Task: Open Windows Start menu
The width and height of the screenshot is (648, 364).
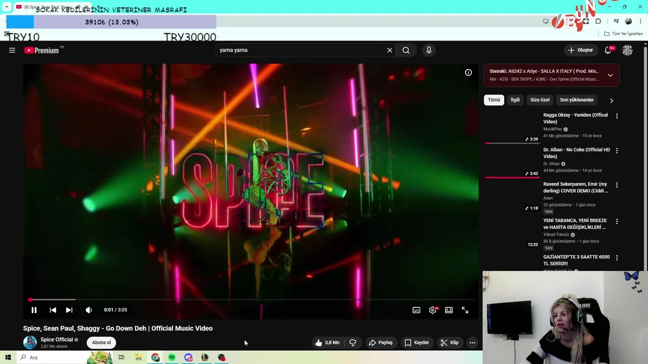Action: pos(8,357)
